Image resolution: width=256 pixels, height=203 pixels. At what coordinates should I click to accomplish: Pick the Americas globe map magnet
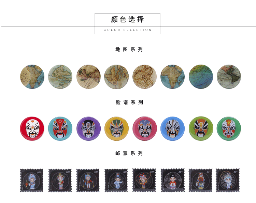click(229, 77)
